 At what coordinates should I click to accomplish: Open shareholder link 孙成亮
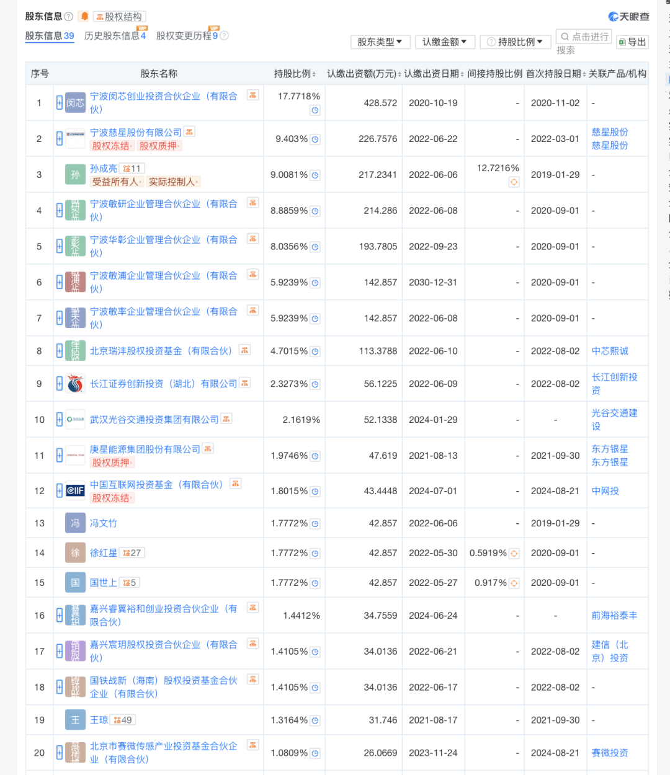point(104,169)
